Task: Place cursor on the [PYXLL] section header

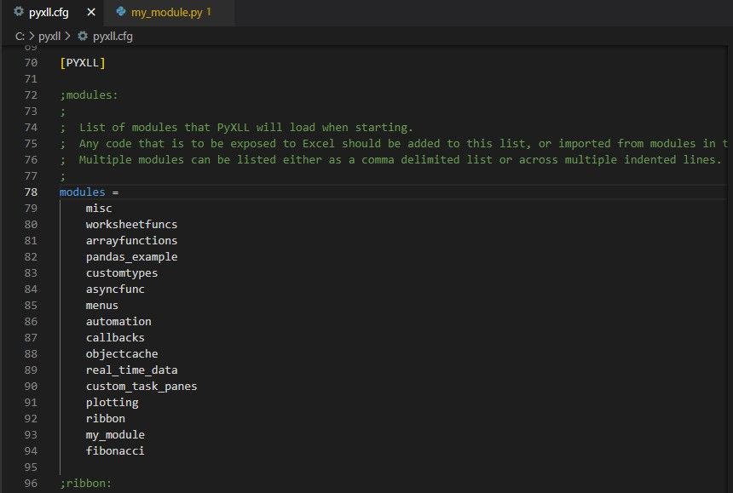Action: point(82,62)
